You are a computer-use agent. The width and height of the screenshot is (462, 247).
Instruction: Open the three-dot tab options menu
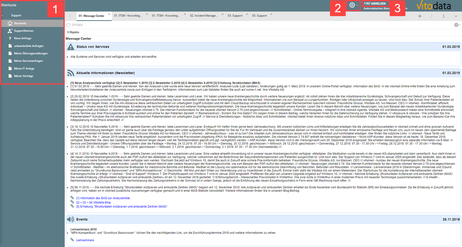coord(444,16)
